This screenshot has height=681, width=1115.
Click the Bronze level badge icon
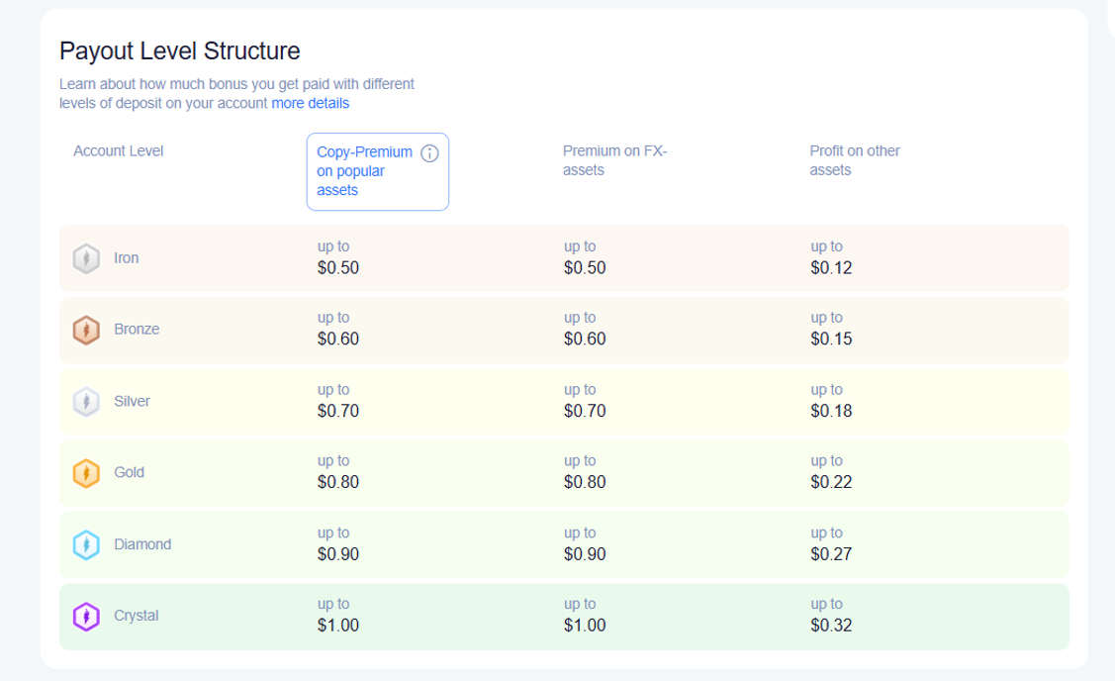click(x=86, y=331)
